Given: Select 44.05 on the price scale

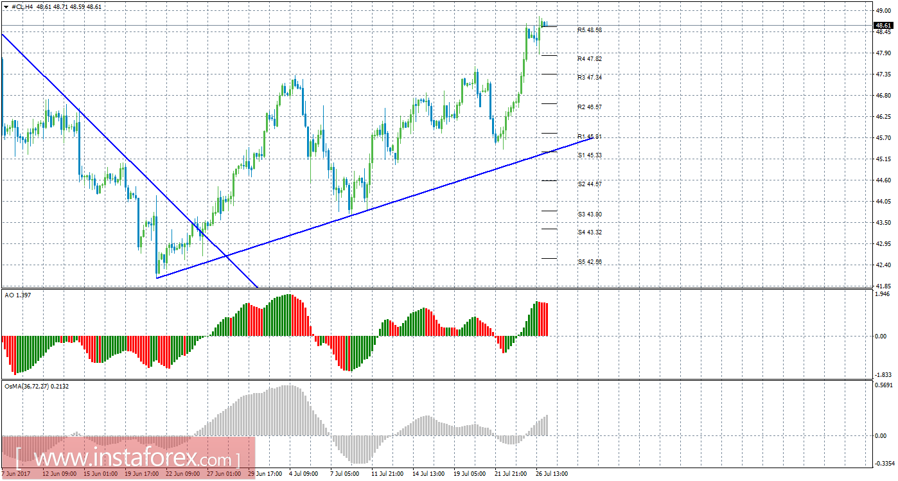Looking at the screenshot, I should click(x=884, y=202).
